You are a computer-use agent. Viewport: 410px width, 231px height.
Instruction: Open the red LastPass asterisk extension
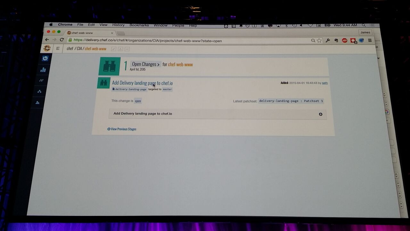353,40
